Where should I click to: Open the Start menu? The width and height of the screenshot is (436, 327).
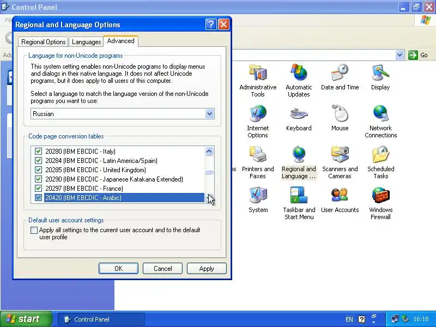26,319
